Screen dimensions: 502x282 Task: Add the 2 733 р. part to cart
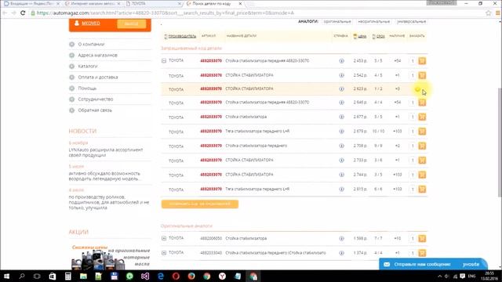pyautogui.click(x=422, y=160)
